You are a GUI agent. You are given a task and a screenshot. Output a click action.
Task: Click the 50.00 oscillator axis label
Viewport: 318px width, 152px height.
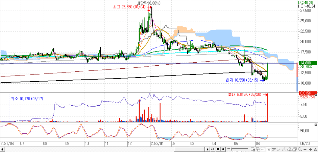click(305, 131)
